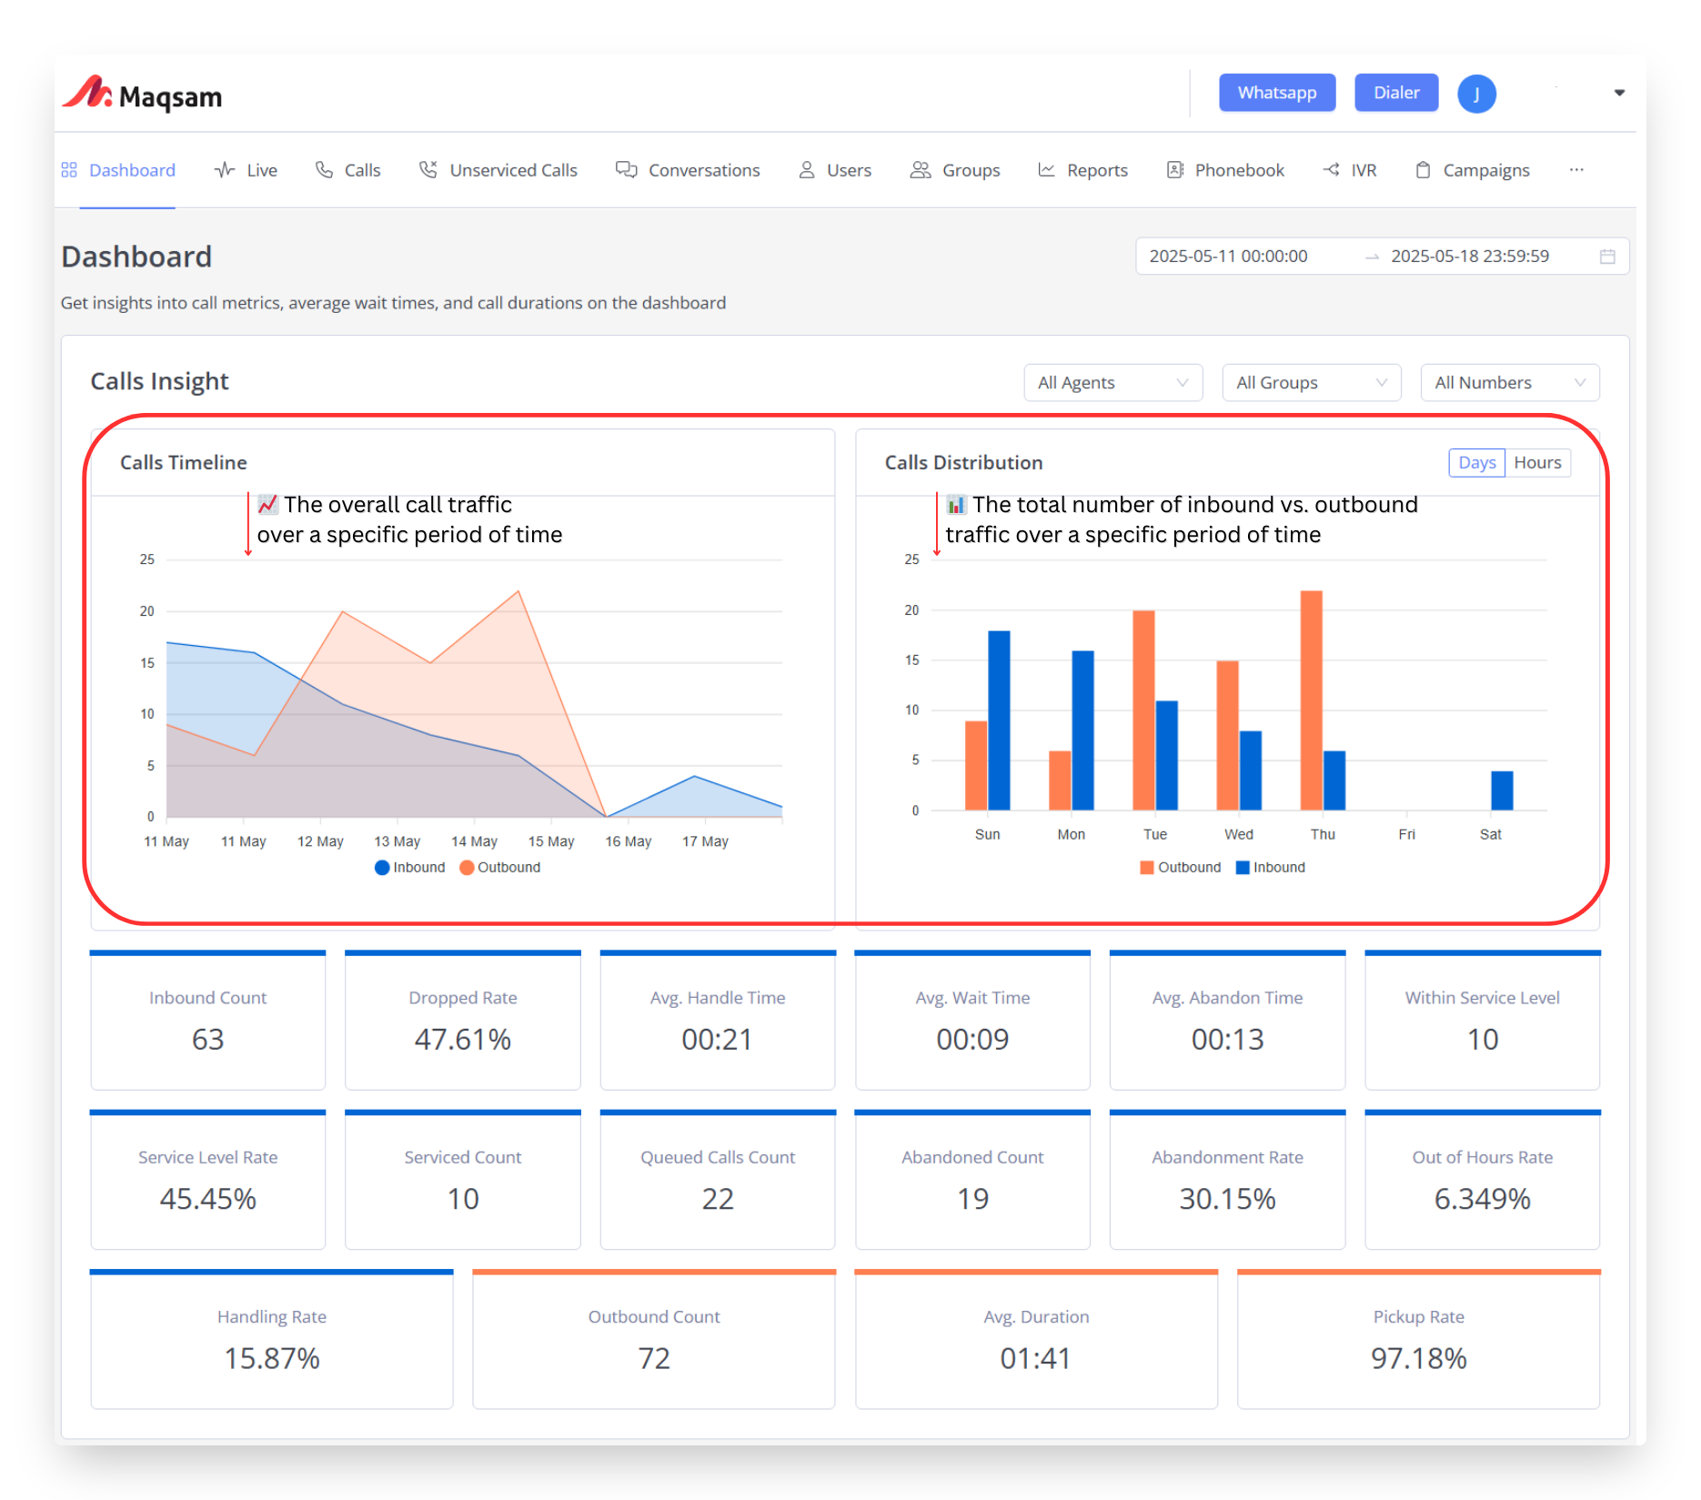Click the Live pulse icon
The width and height of the screenshot is (1701, 1500).
click(x=225, y=170)
